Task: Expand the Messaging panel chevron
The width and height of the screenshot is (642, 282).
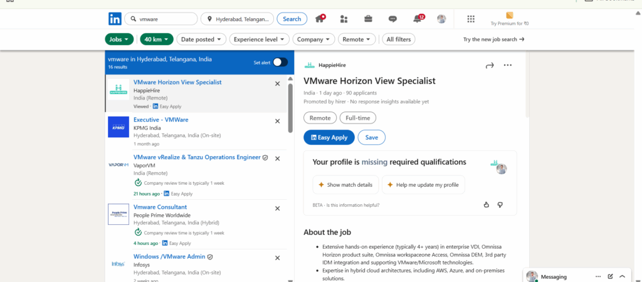Action: pos(623,276)
